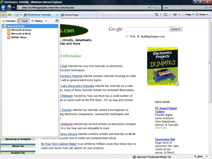Screen dimensions: 212x159
Task: Open the recent pages dropdown next to Forward
Action: coord(14,8)
